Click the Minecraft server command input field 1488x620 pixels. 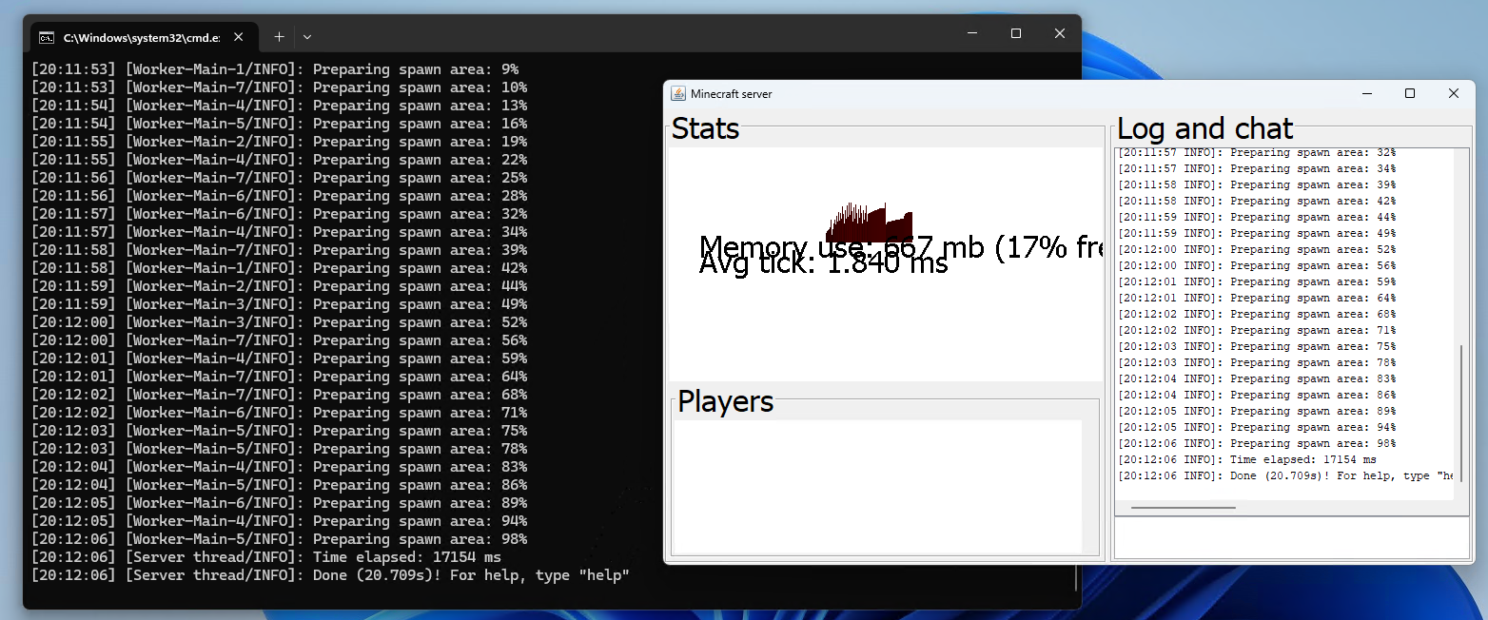click(1292, 538)
